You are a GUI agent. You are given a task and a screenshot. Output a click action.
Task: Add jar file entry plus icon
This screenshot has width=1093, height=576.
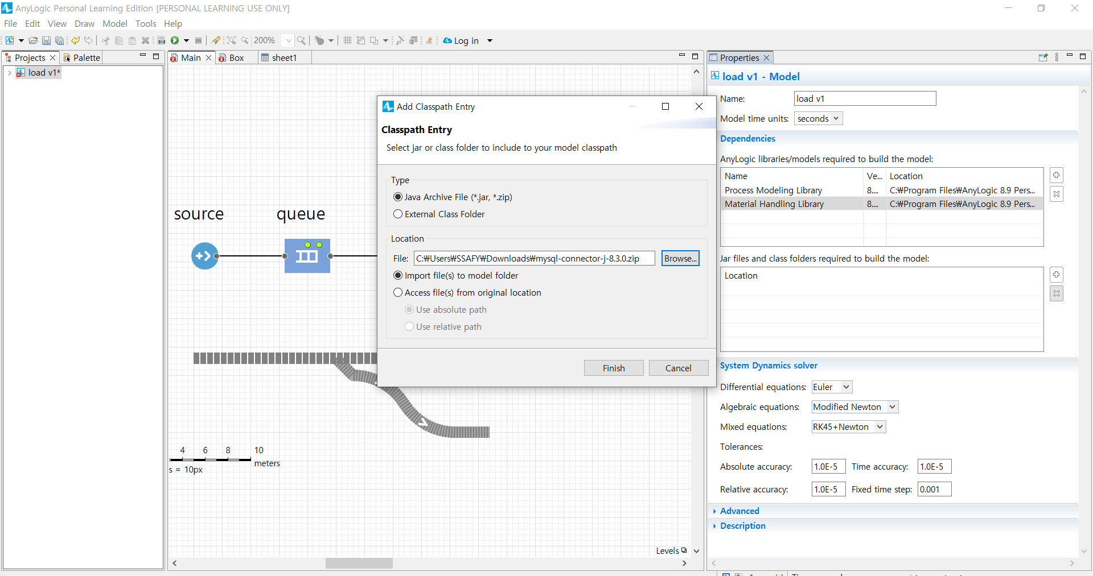[1057, 275]
